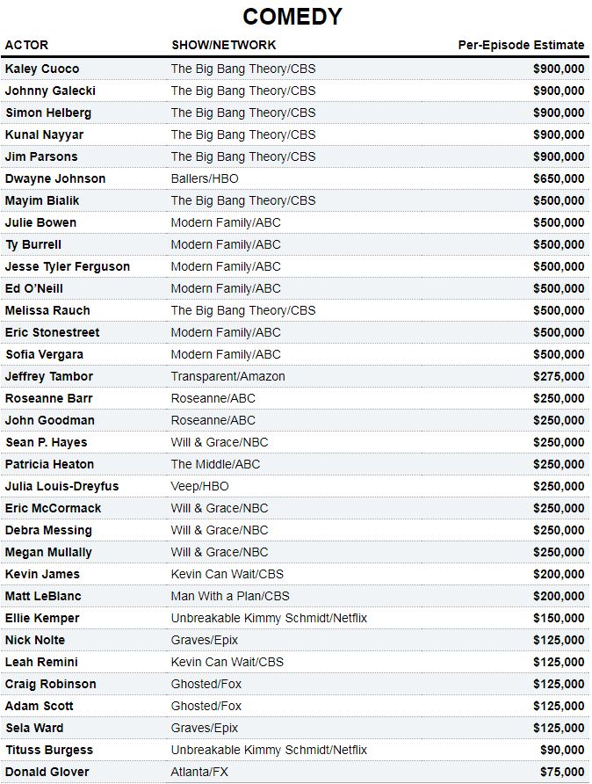Image resolution: width=592 pixels, height=784 pixels.
Task: Click the $75,000 estimate value
Action: tap(562, 772)
